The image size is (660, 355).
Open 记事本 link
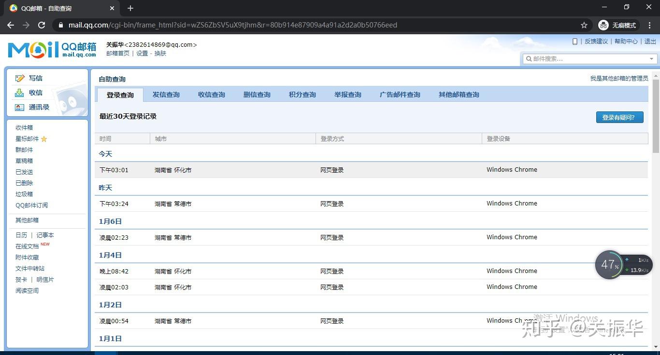(45, 235)
